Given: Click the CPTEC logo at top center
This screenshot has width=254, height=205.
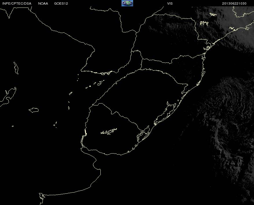Looking at the screenshot, I should pos(127,3).
